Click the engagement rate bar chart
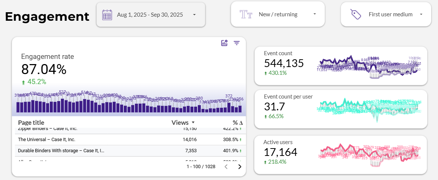The height and width of the screenshot is (180, 438). (x=129, y=101)
